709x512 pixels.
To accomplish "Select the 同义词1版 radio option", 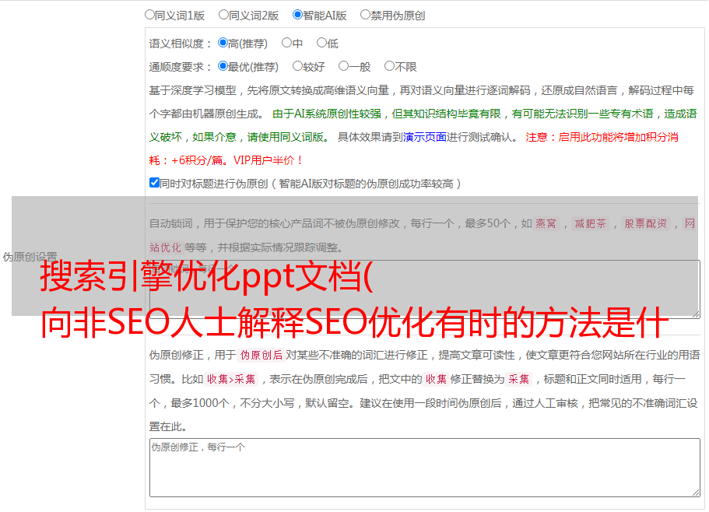I will pos(149,15).
